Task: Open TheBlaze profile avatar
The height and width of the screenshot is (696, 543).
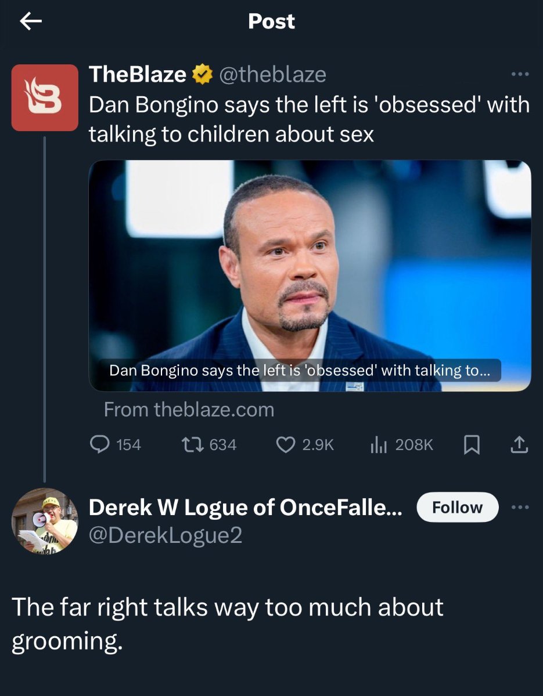Action: [x=45, y=97]
